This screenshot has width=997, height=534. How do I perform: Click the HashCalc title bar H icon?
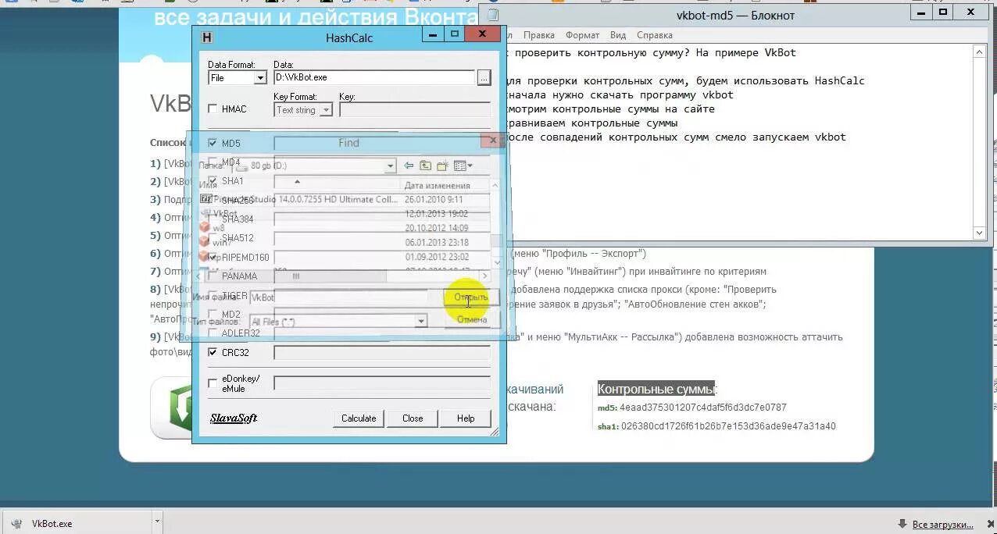[x=207, y=37]
